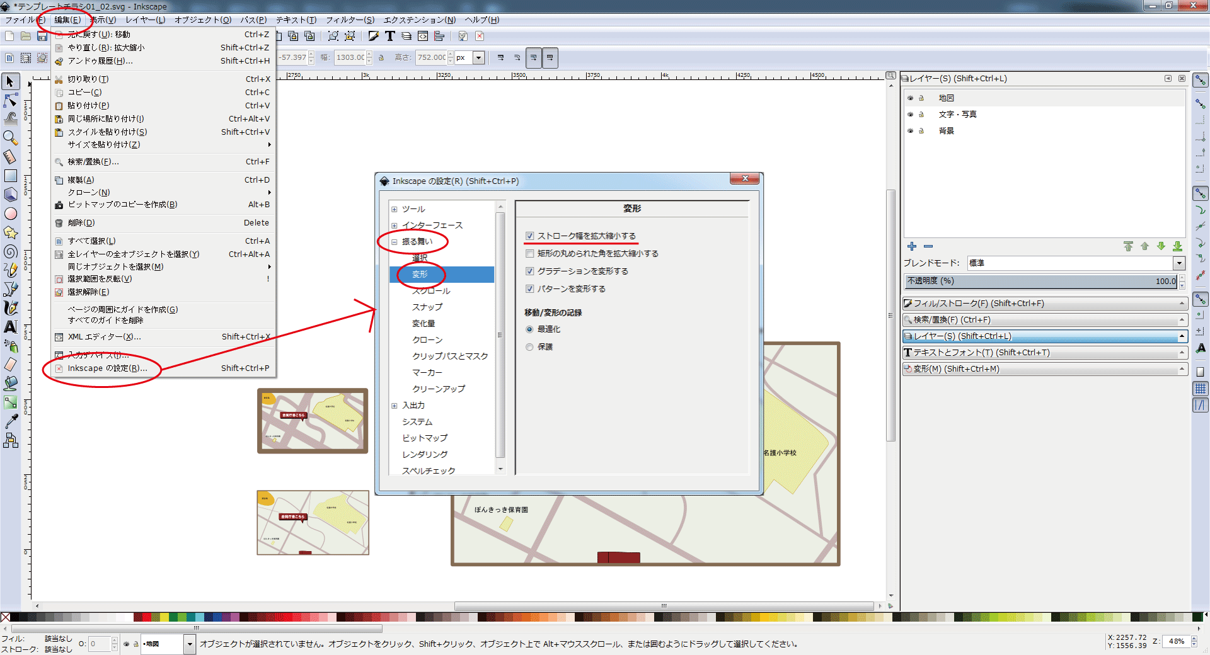Delete current layer with minus icon
Viewport: 1210px width, 655px height.
928,246
